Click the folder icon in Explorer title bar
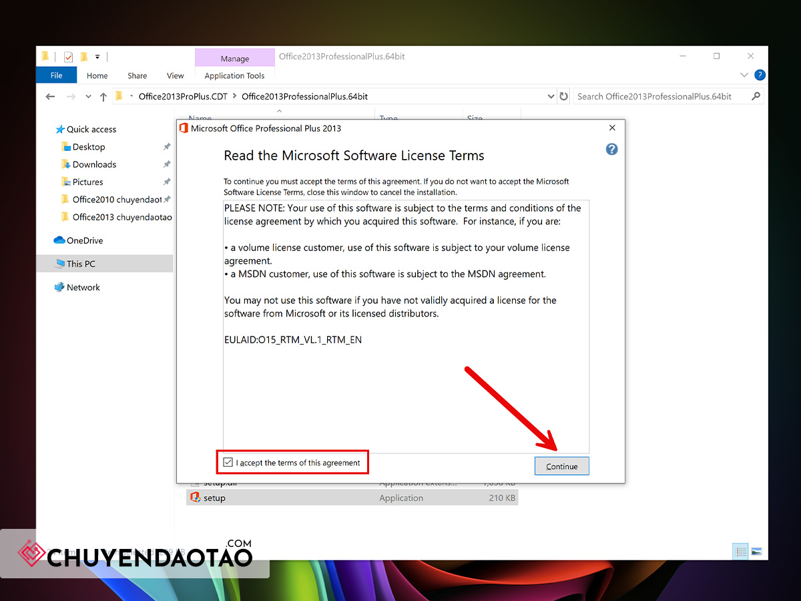Screen dimensions: 801x601 [45, 57]
